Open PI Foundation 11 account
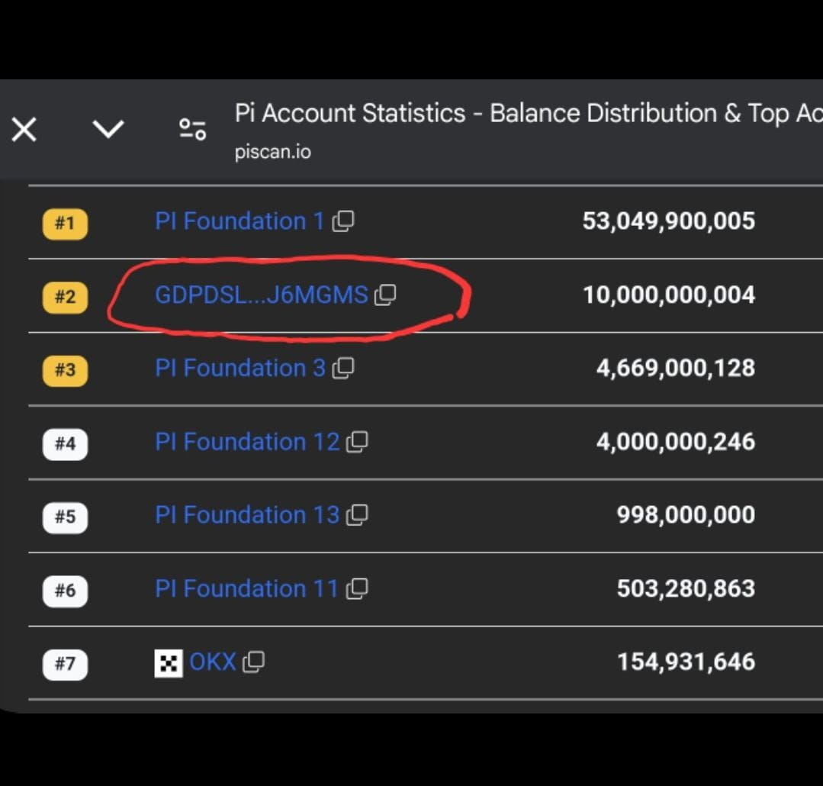This screenshot has height=786, width=823. click(x=246, y=588)
